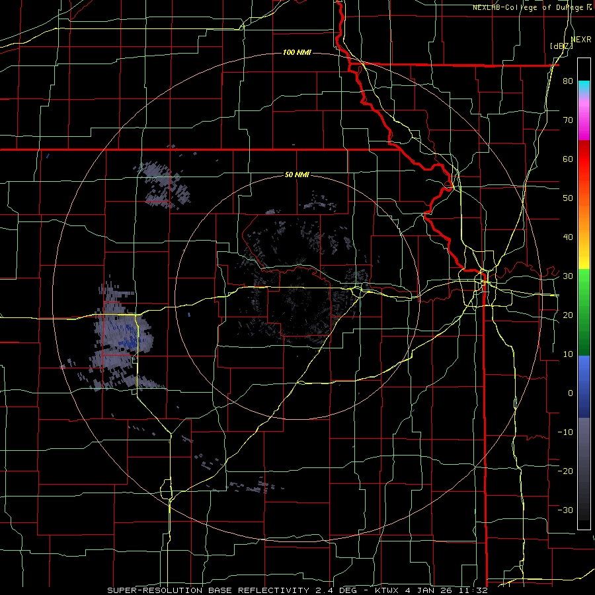The image size is (595, 595).
Task: Click the Super-Resolution Base Reflectivity caption
Action: (x=297, y=590)
